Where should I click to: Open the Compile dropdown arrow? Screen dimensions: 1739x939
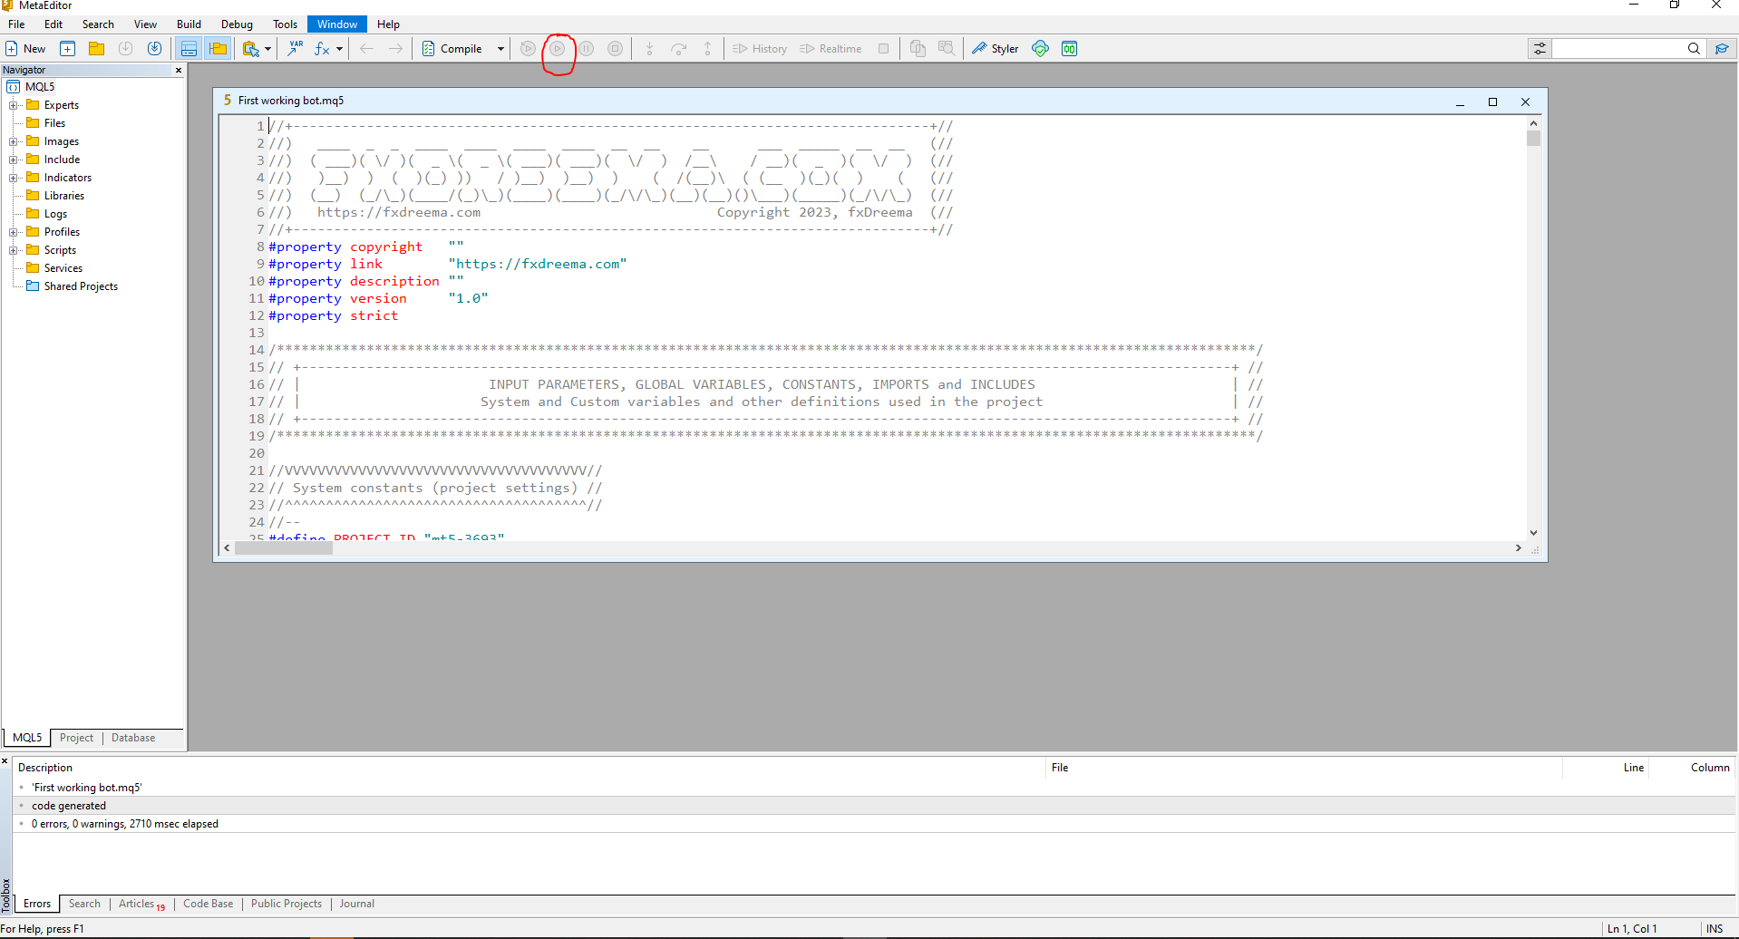pyautogui.click(x=500, y=49)
